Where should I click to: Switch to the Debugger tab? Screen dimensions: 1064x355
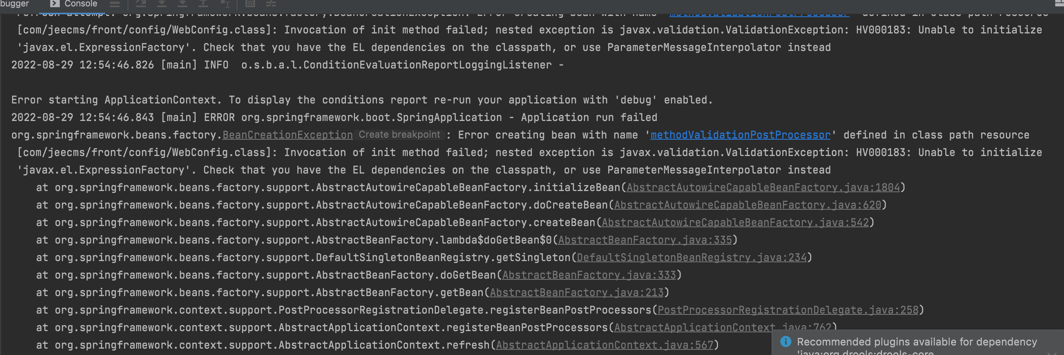click(15, 4)
